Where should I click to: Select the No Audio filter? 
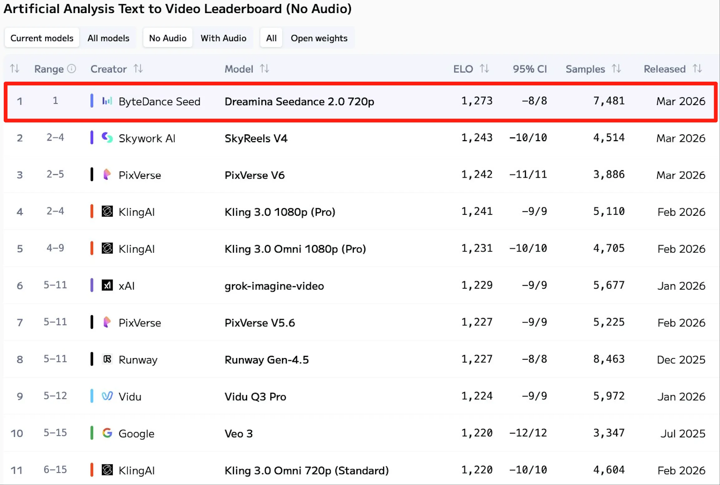[168, 38]
